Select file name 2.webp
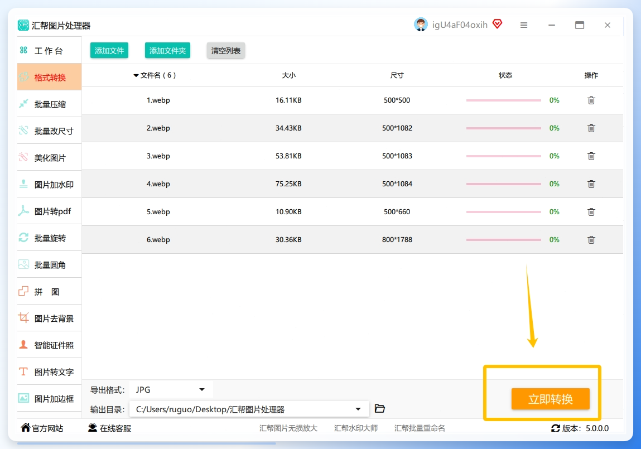Image resolution: width=641 pixels, height=449 pixels. point(158,128)
